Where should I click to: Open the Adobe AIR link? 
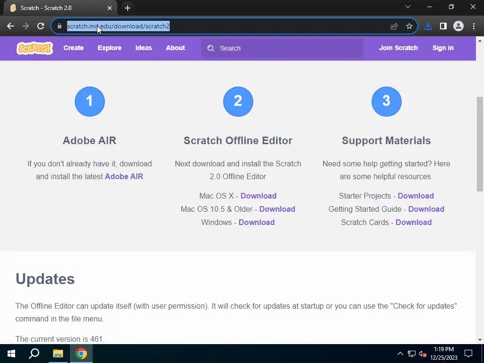[124, 177]
